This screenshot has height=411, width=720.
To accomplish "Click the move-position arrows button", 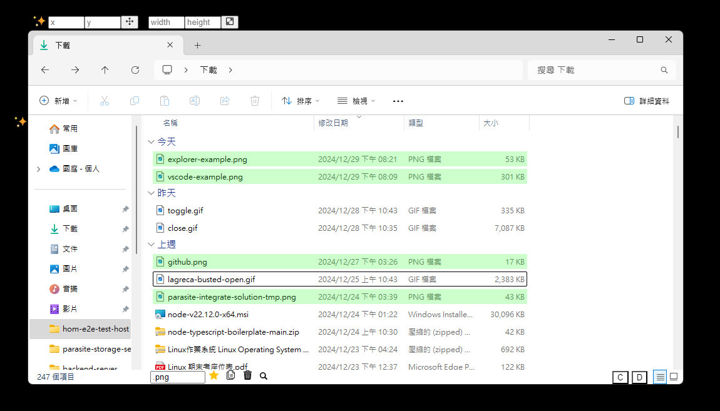I will click(x=130, y=22).
